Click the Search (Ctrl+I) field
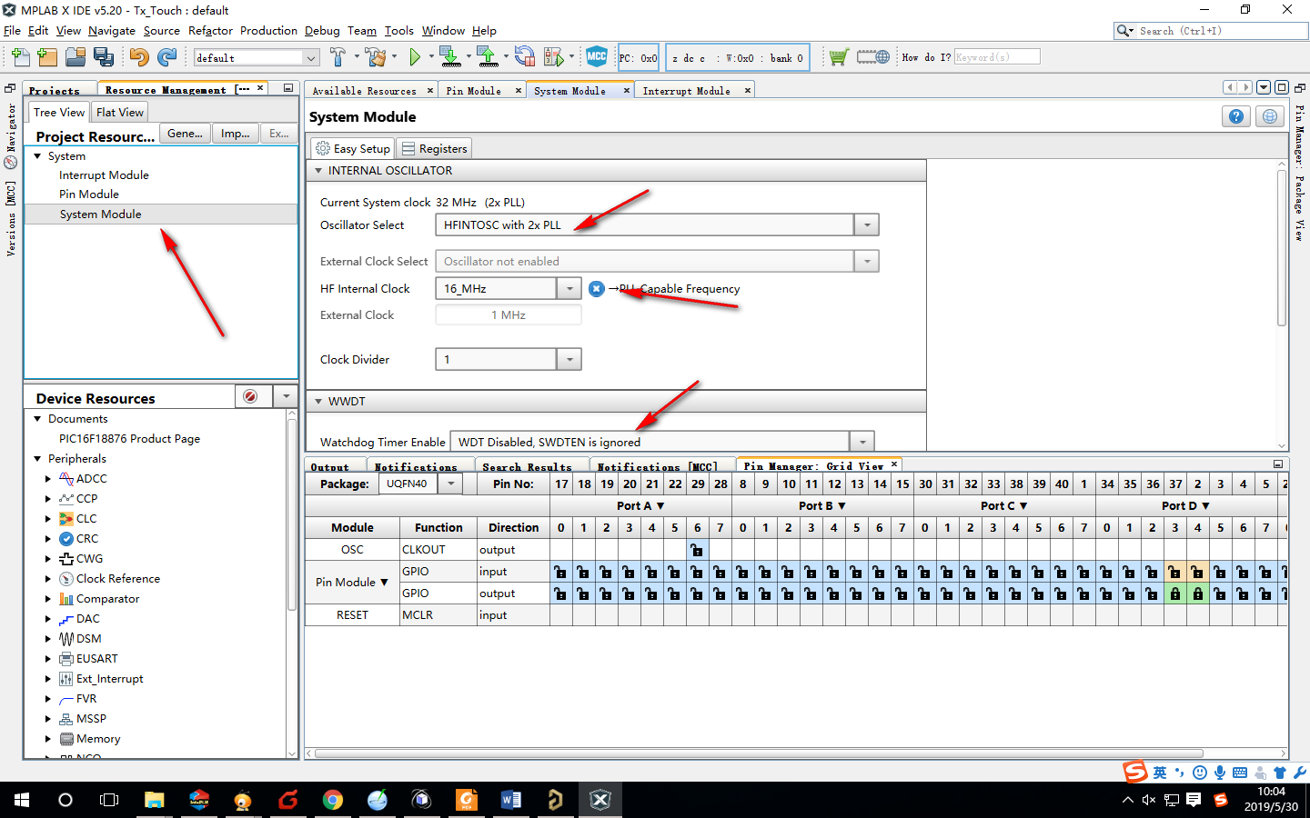The image size is (1310, 818). 1223,31
